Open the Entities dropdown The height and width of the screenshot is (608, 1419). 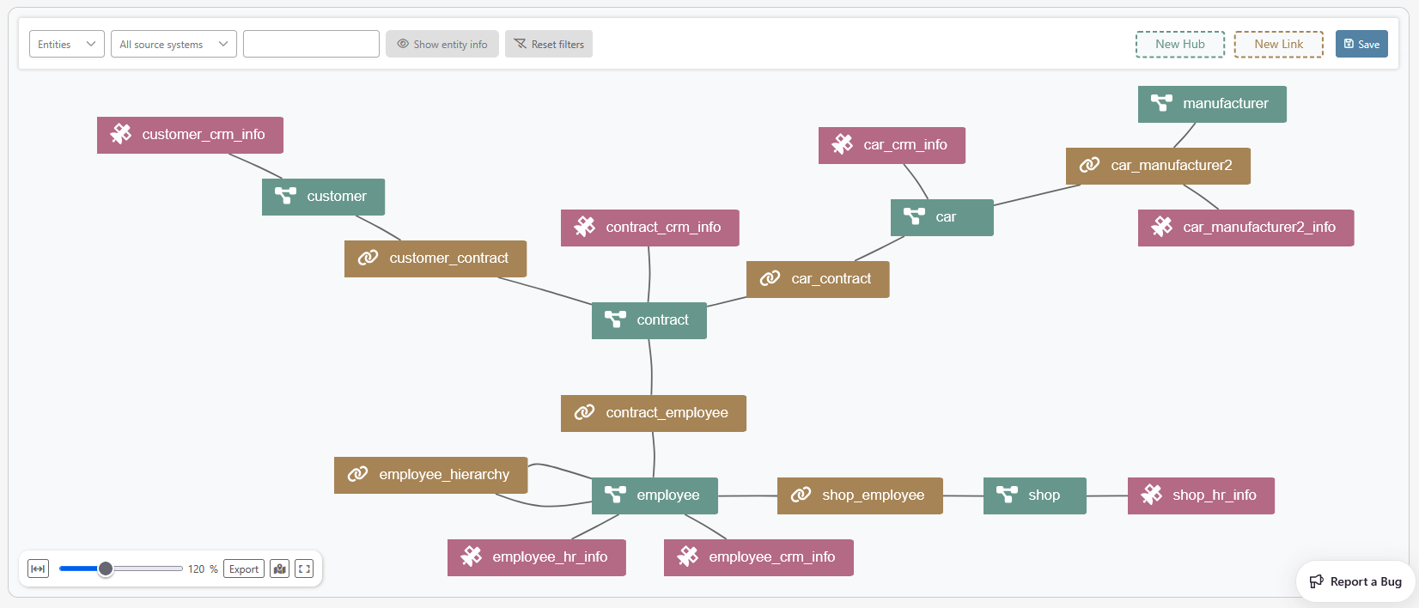(x=66, y=45)
